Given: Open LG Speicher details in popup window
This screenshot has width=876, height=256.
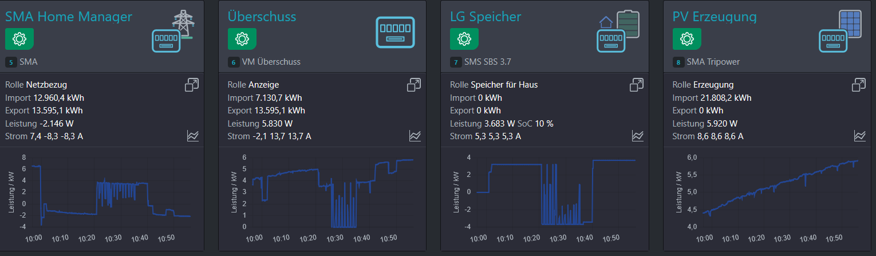Looking at the screenshot, I should [x=637, y=85].
